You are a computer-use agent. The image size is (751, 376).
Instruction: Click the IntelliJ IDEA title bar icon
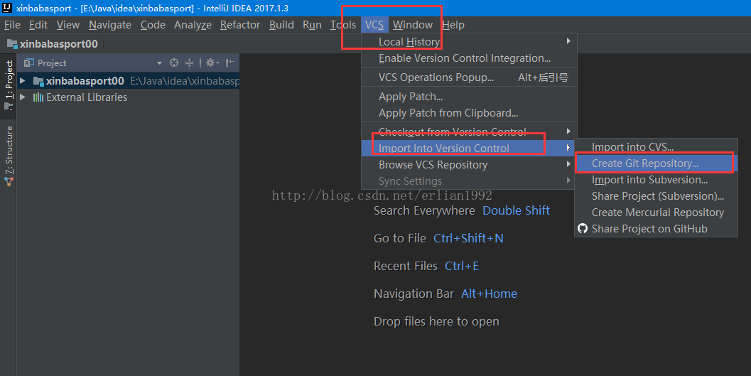7,8
